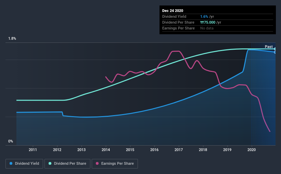Click the teal Dividend Per Share legend dot
The image size is (281, 174).
click(x=50, y=163)
